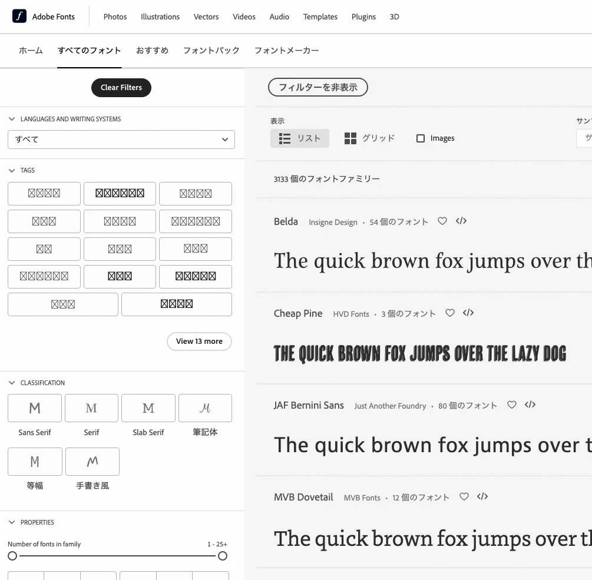Collapse the PROPERTIES section

click(12, 522)
